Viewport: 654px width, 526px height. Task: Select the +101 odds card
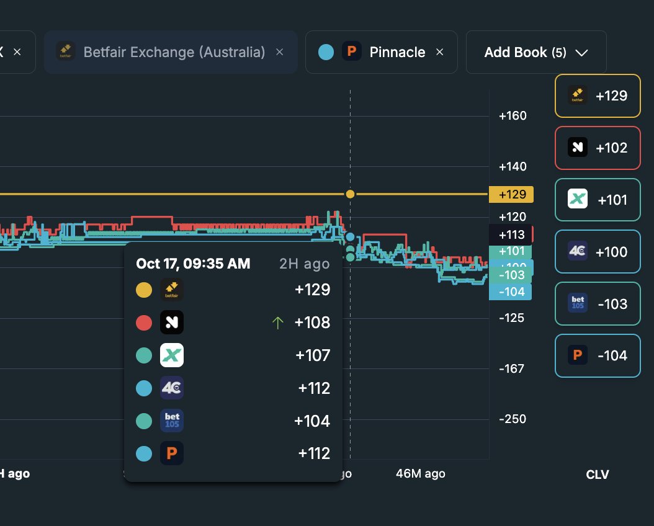[x=598, y=200]
